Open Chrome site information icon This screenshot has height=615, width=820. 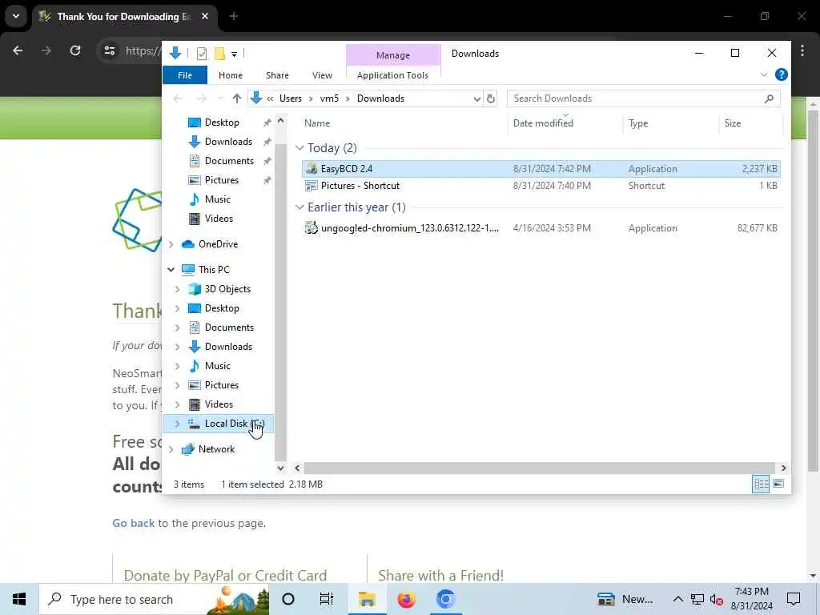[x=109, y=50]
